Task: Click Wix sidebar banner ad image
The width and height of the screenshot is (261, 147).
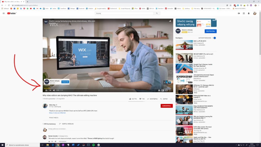Action: pos(196,23)
